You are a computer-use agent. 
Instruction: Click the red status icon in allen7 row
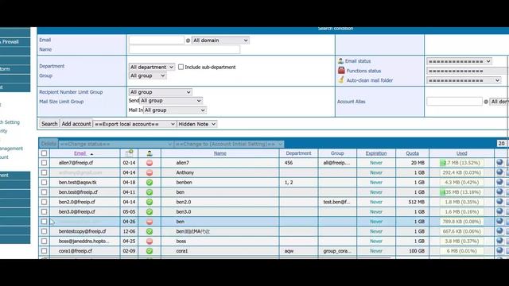[150, 163]
